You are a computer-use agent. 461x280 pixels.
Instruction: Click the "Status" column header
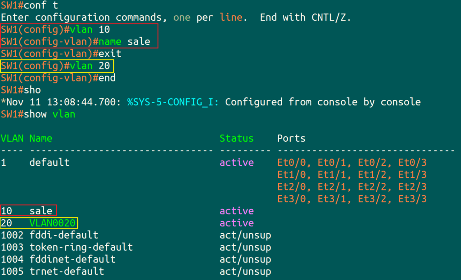236,138
